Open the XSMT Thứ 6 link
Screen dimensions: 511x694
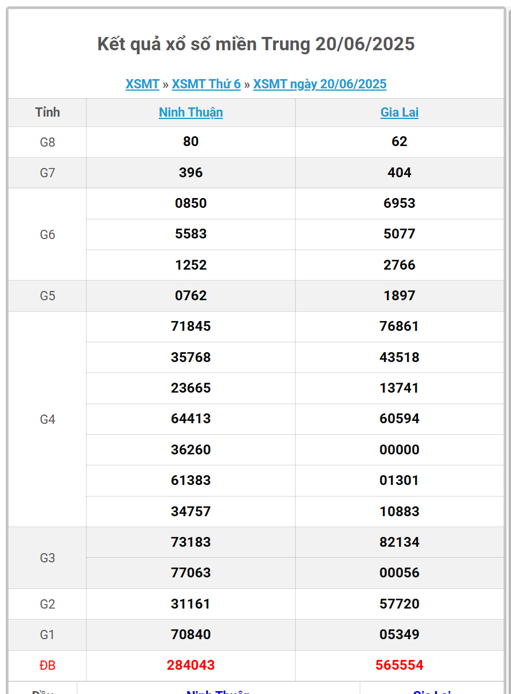point(206,84)
